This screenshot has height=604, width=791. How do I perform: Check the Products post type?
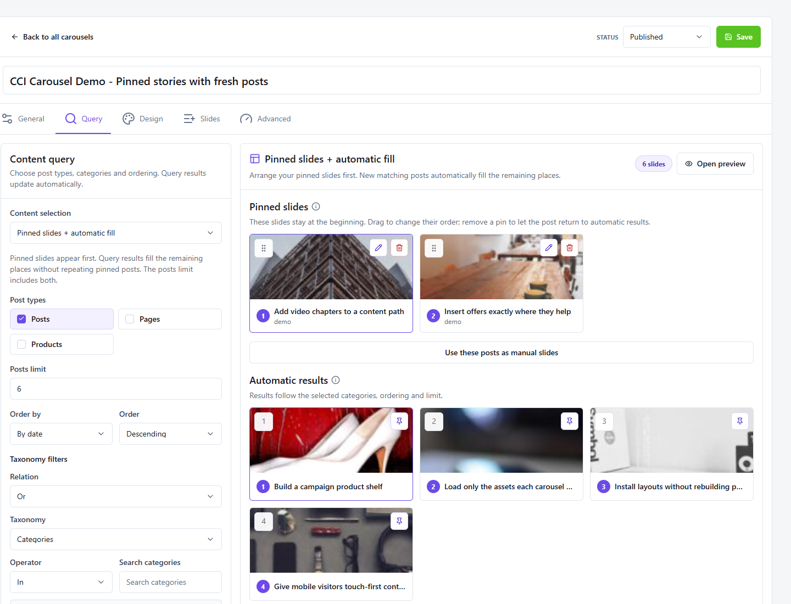click(21, 344)
